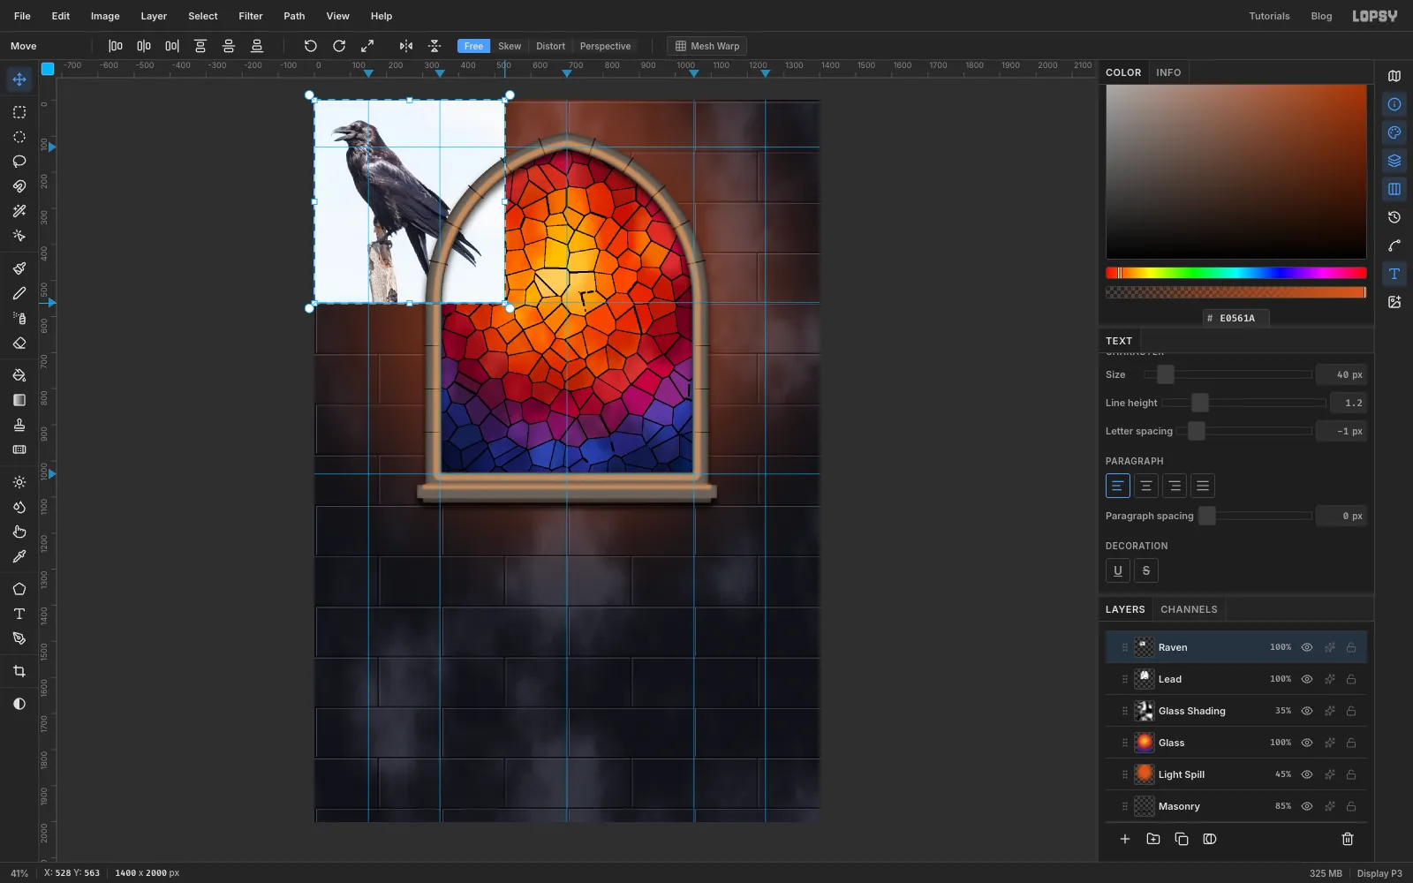This screenshot has width=1413, height=883.
Task: Pick the polygon shape tool
Action: 19,589
